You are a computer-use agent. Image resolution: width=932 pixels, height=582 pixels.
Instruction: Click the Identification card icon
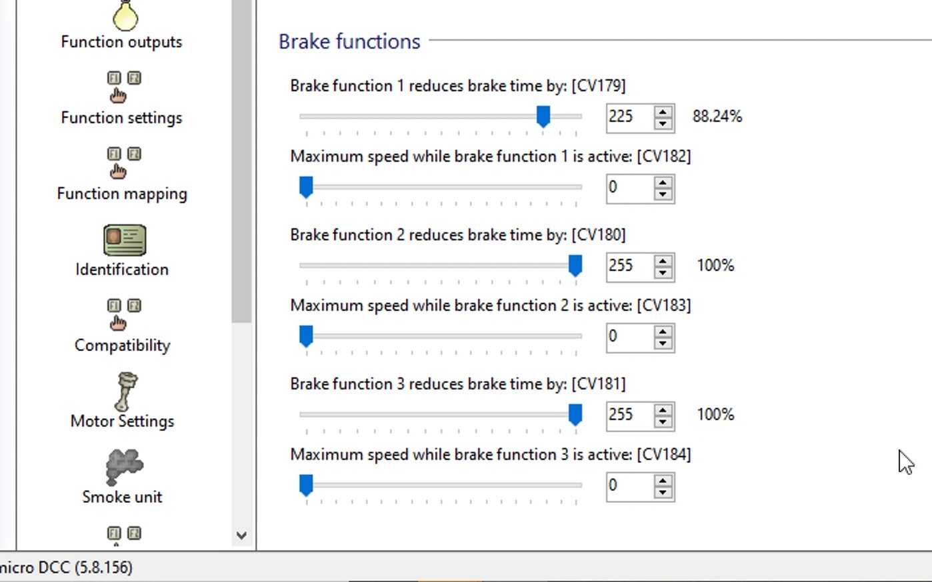[x=125, y=240]
